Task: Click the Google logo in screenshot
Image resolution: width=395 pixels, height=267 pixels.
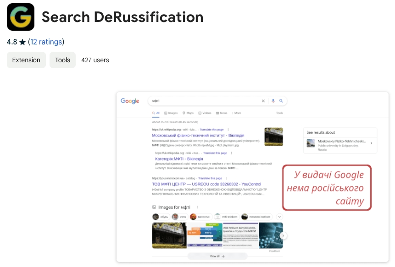Action: point(130,101)
